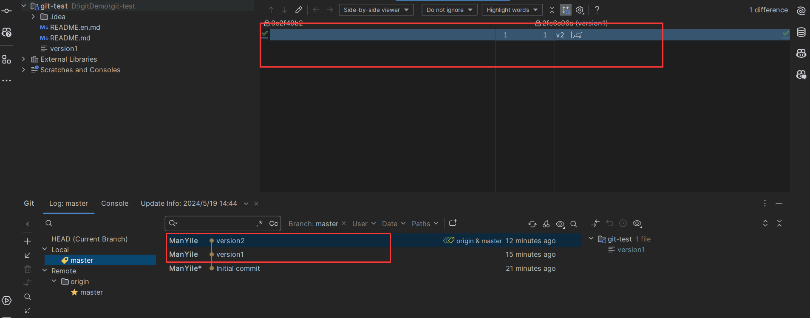Expand all in changes pane
This screenshot has width=810, height=318.
(765, 223)
